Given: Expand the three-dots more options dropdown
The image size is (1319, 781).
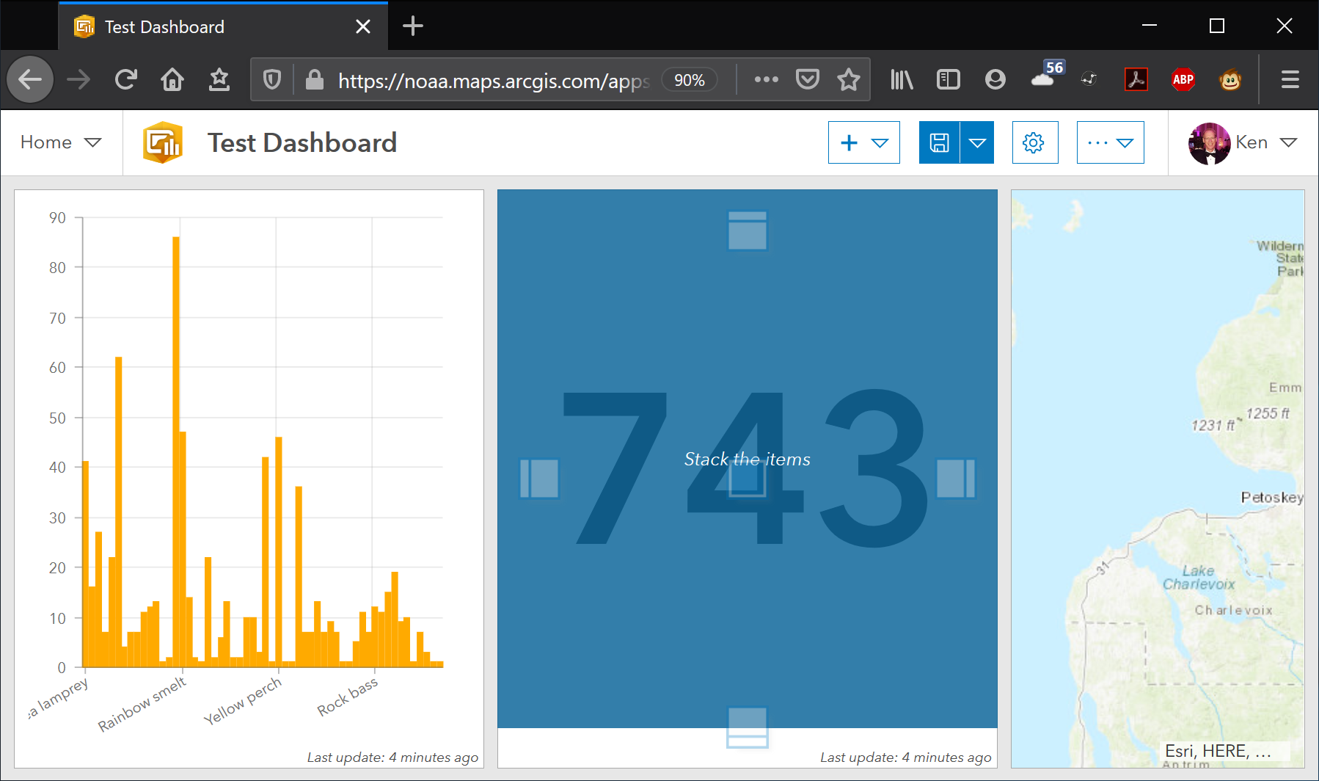Looking at the screenshot, I should [x=1111, y=142].
